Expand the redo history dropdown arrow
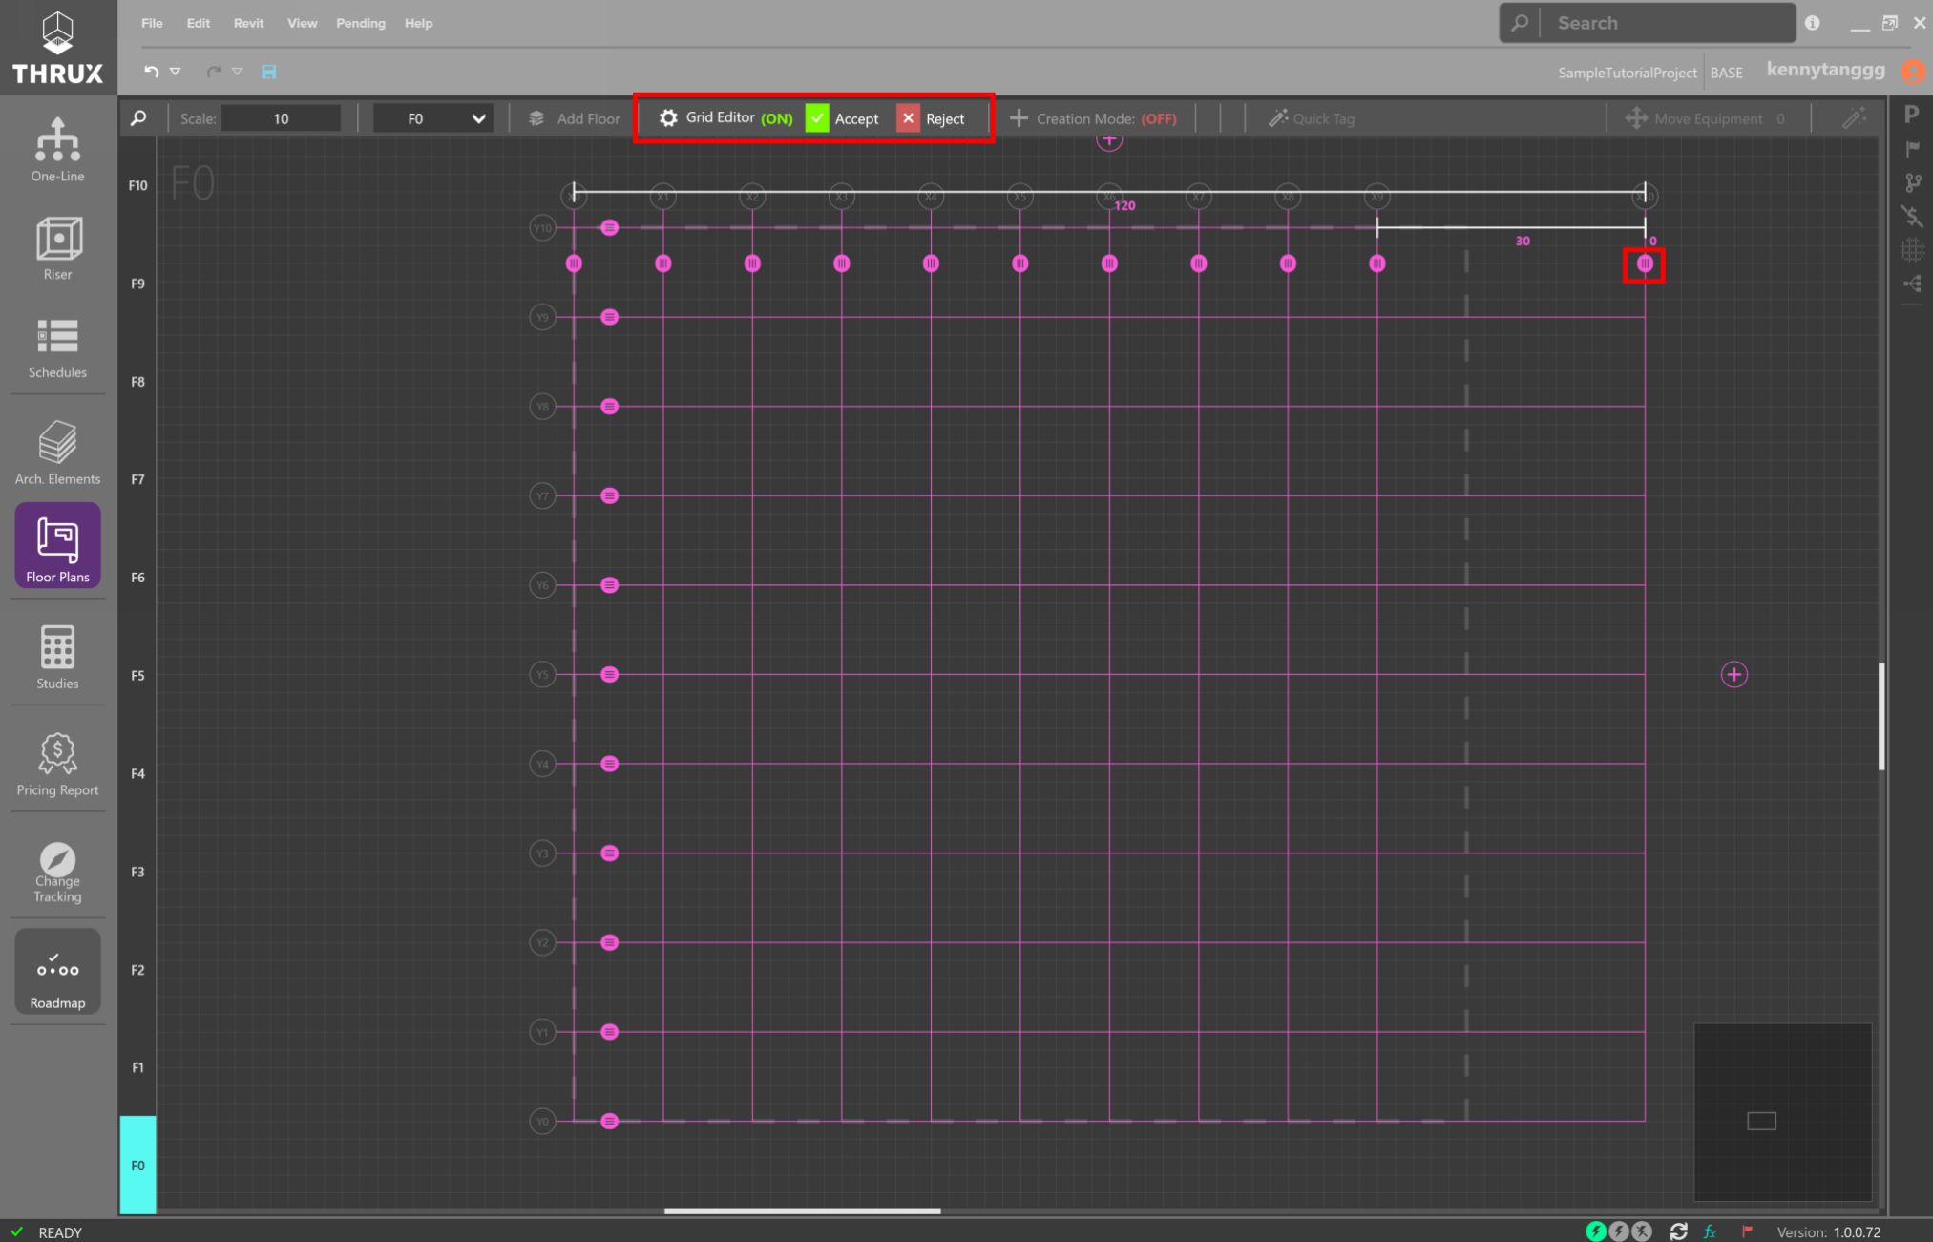Viewport: 1933px width, 1242px height. 238,72
